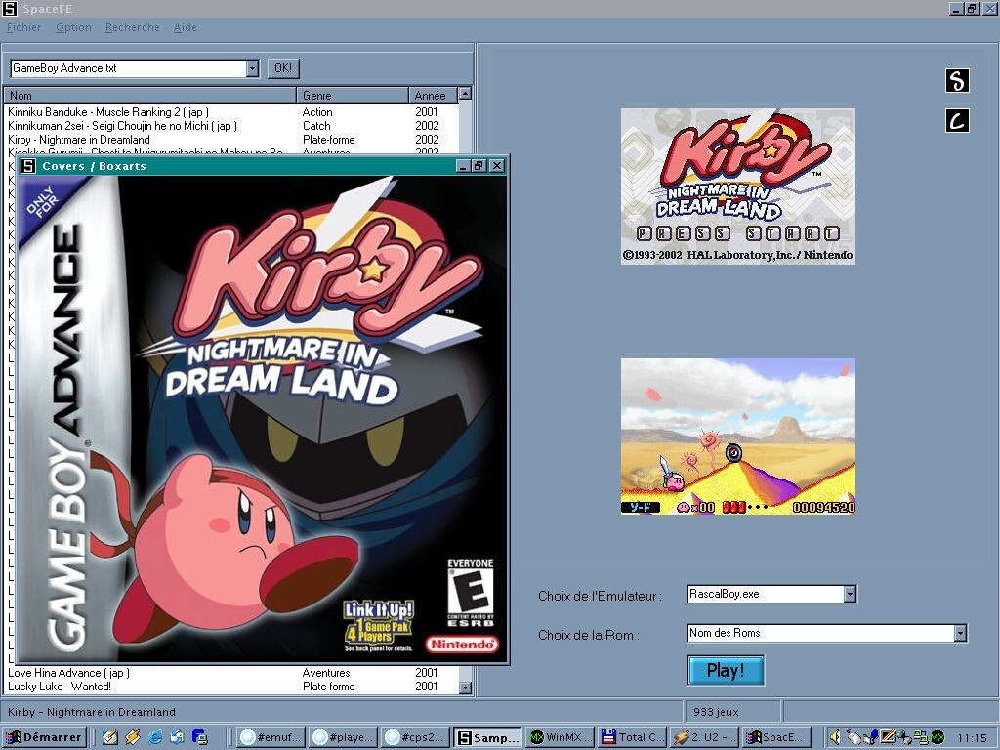Expand the RascalBoy.exe emulator dropdown

[x=850, y=594]
